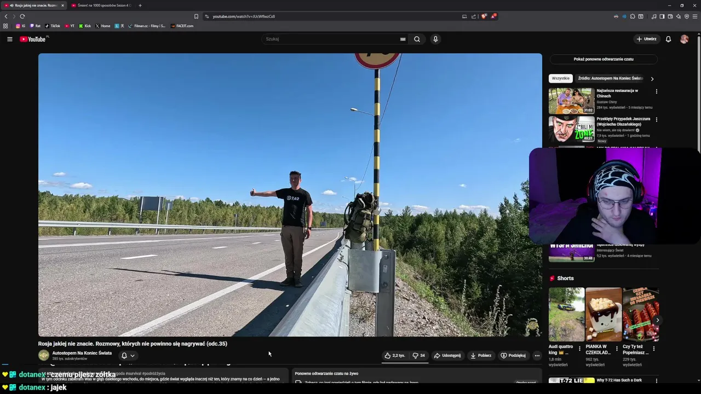Click the youtube.com address bar URL
This screenshot has height=394, width=701.
tap(244, 16)
